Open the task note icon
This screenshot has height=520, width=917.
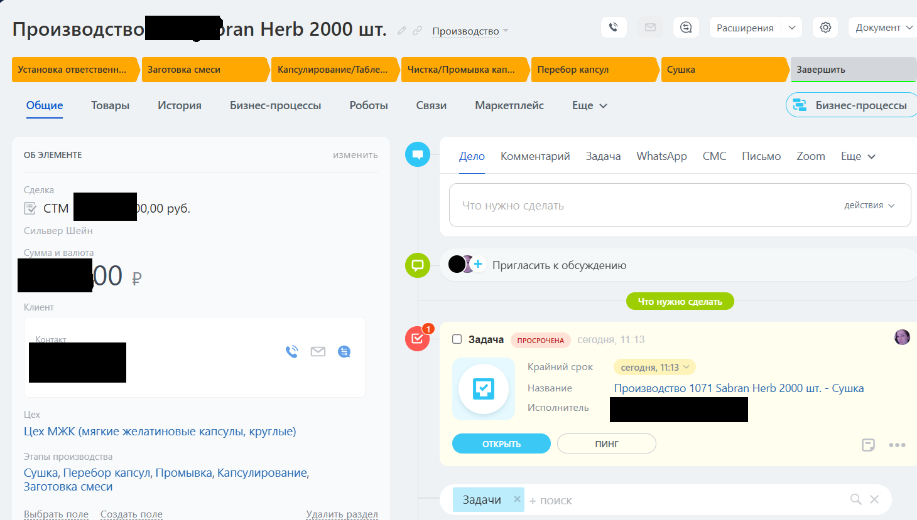click(x=868, y=445)
